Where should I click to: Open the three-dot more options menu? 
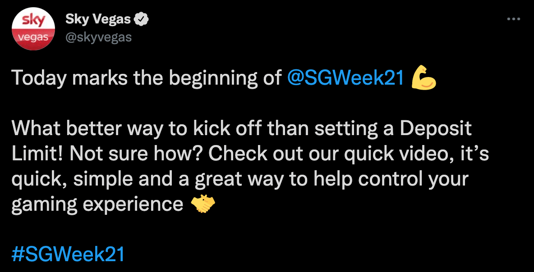[x=514, y=19]
